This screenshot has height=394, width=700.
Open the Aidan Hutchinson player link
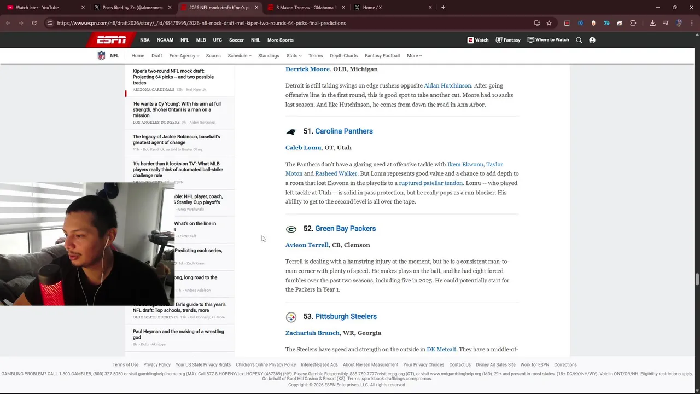(x=447, y=86)
